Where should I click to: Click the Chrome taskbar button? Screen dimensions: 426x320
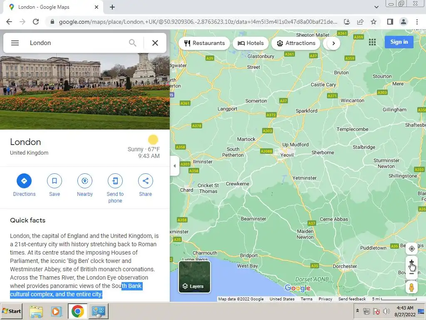[78, 311]
